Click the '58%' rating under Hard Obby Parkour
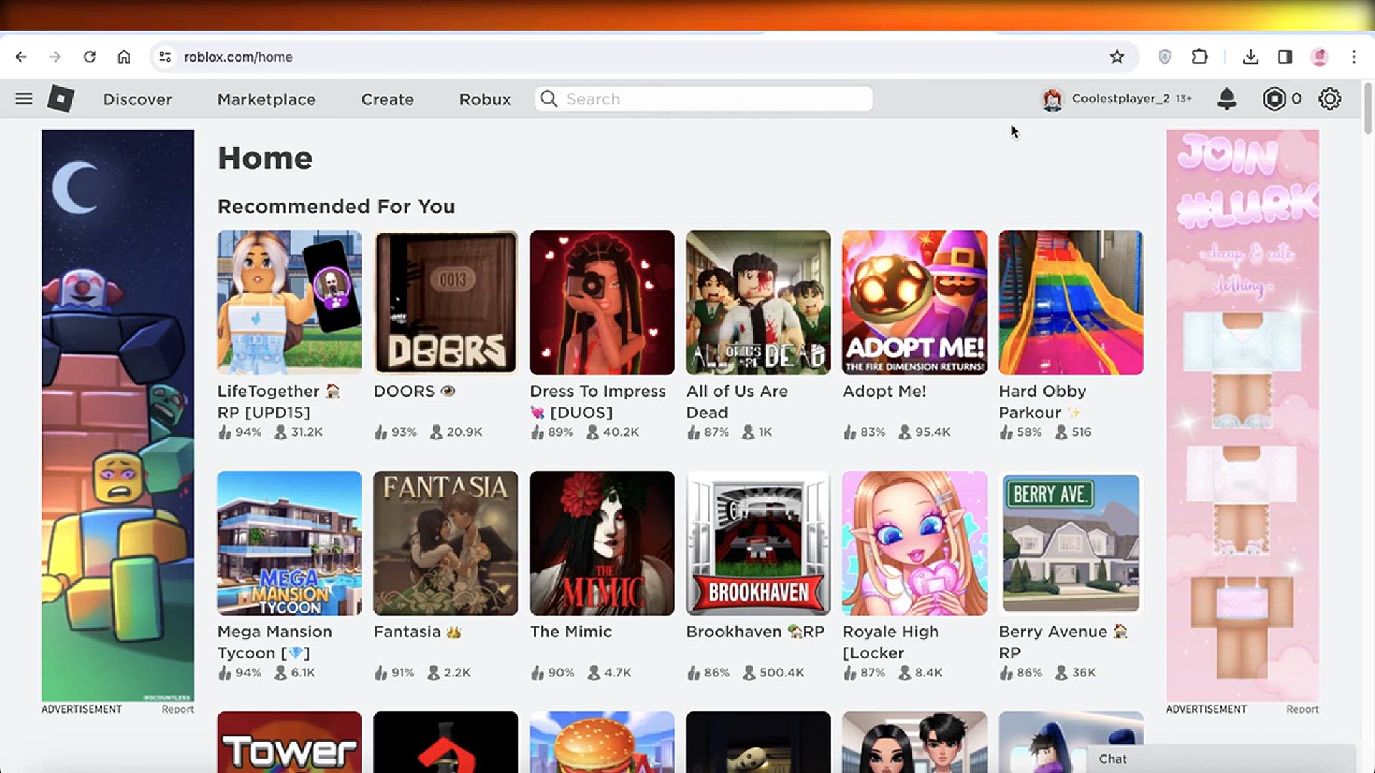Screen dimensions: 1375x773 click(x=1029, y=432)
